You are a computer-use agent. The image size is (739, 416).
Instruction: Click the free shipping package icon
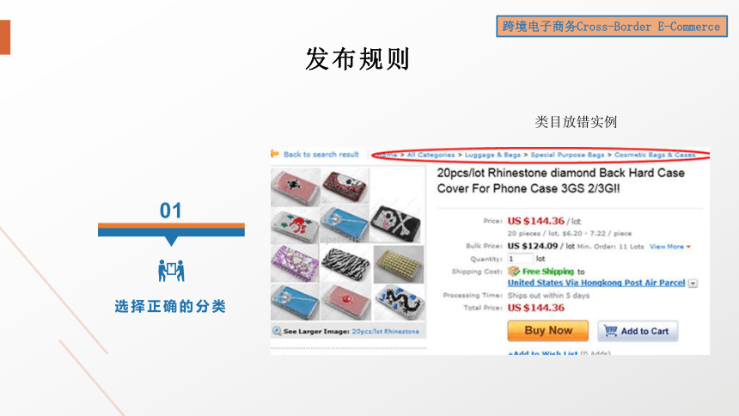[514, 272]
